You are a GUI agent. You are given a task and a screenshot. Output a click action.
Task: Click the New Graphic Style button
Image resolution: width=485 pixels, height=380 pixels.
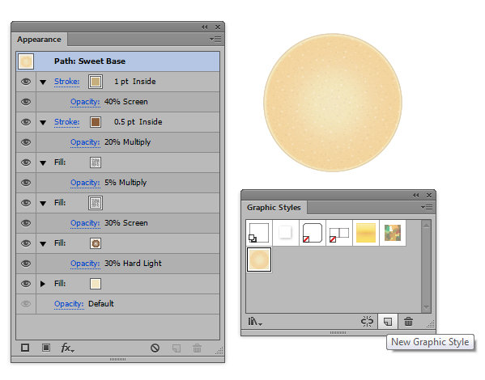coord(388,322)
